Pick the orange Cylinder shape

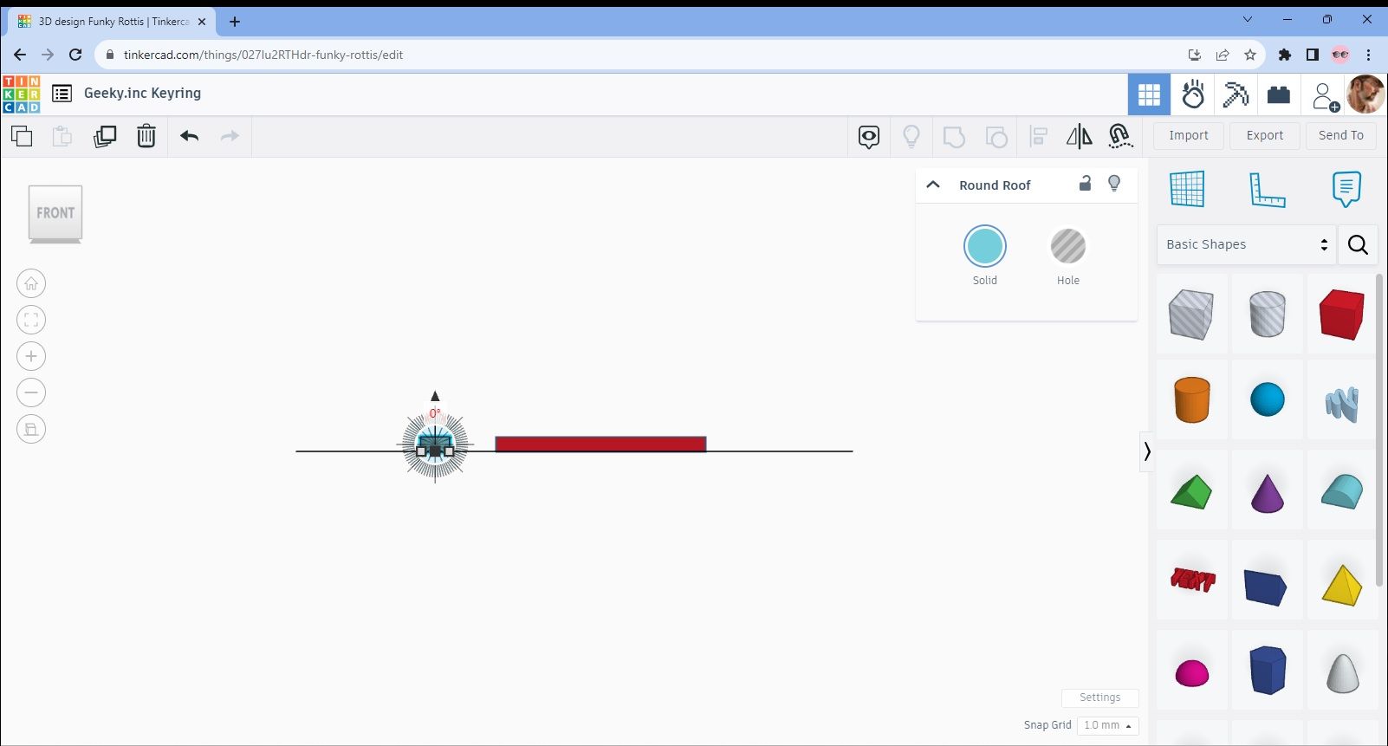click(1192, 399)
